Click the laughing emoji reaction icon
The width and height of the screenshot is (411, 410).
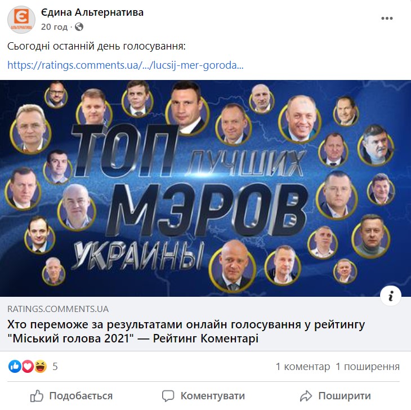pos(41,366)
